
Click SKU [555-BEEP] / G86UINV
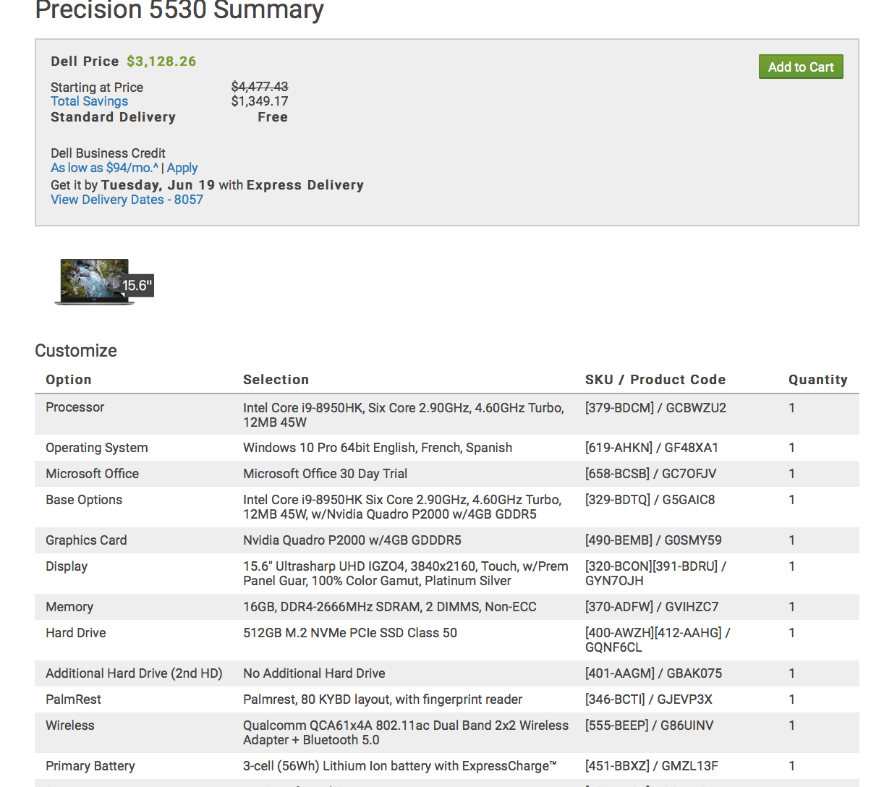pyautogui.click(x=650, y=726)
